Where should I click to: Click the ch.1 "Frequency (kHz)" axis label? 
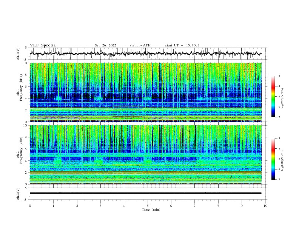pyautogui.click(x=21, y=88)
